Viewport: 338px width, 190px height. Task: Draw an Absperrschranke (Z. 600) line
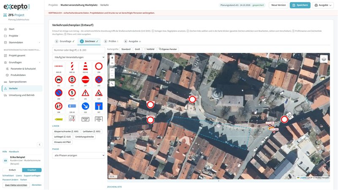[66, 131]
